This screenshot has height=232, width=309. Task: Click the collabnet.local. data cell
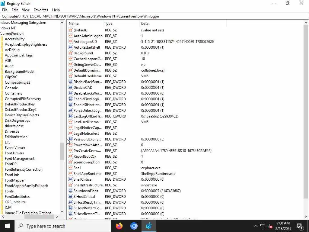(153, 70)
